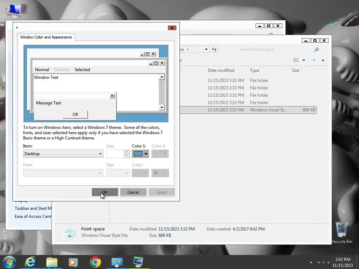Click the Selected menu item in preview
Screen dimensions: 359x269
[x=82, y=70]
